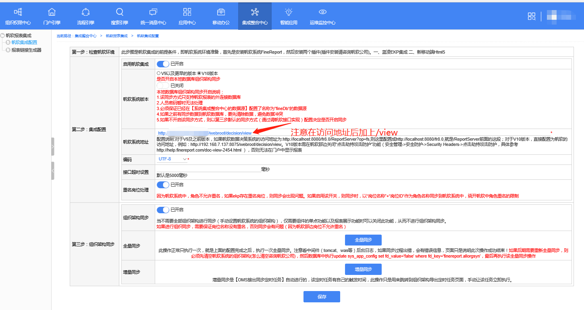Collapse the 帆软报表集成 tree node

[x=2, y=35]
